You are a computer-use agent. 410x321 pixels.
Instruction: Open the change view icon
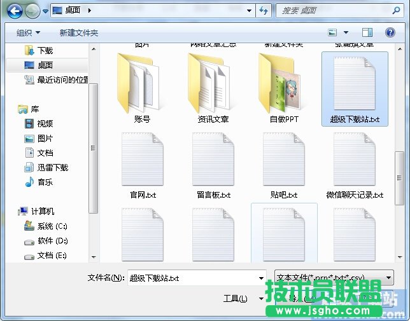tap(332, 32)
